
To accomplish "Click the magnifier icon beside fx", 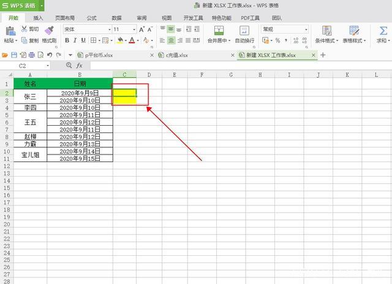I will (69, 66).
